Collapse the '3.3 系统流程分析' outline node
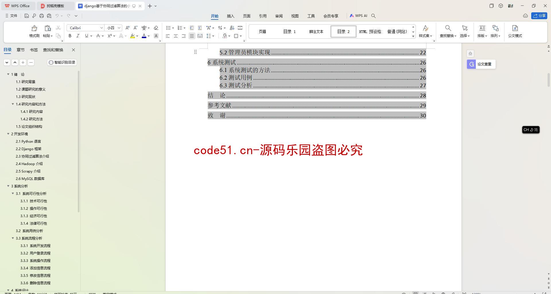The height and width of the screenshot is (294, 551). coord(13,238)
